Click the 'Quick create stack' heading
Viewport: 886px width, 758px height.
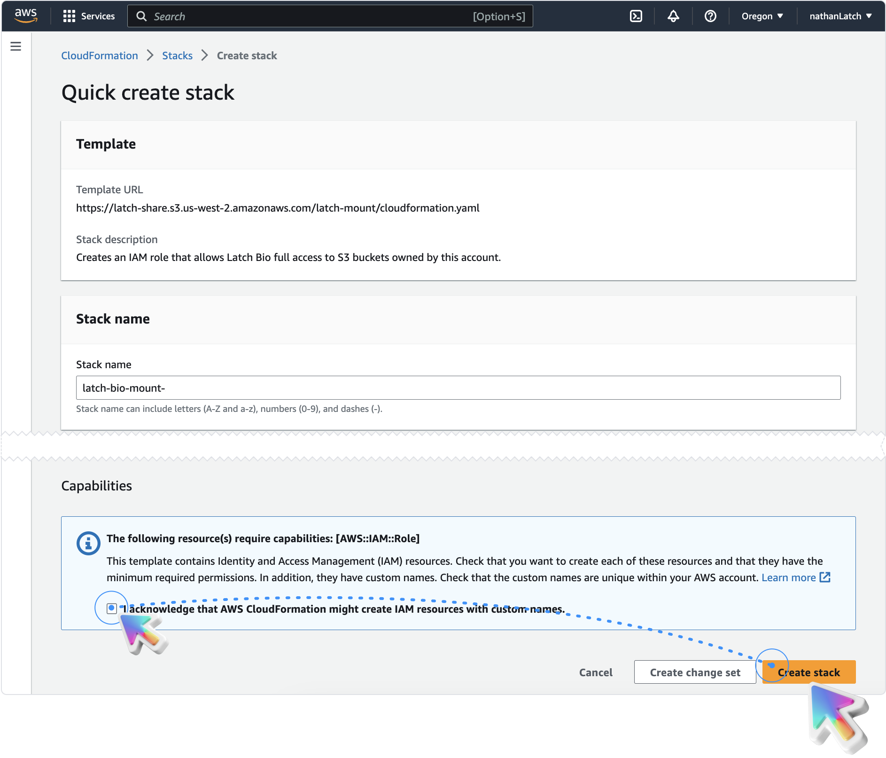(x=148, y=92)
